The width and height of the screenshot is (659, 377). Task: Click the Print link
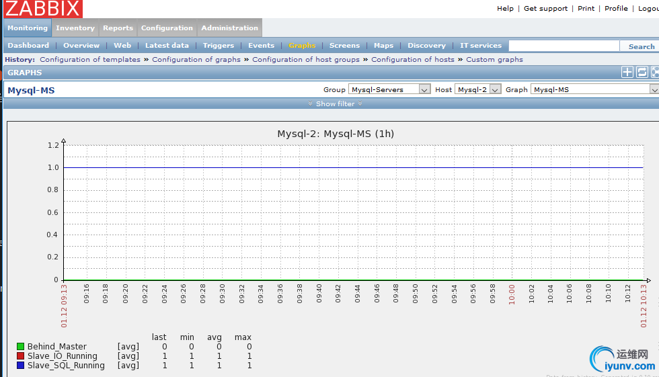(x=586, y=8)
